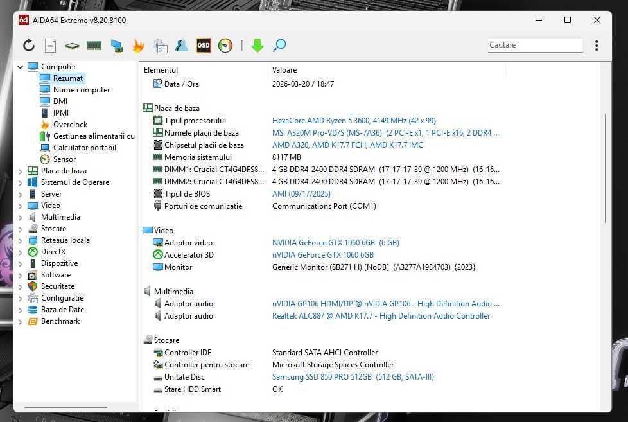The image size is (628, 422).
Task: Open the nVIDIA GP106 HDMI/DP audio link
Action: [x=386, y=304]
